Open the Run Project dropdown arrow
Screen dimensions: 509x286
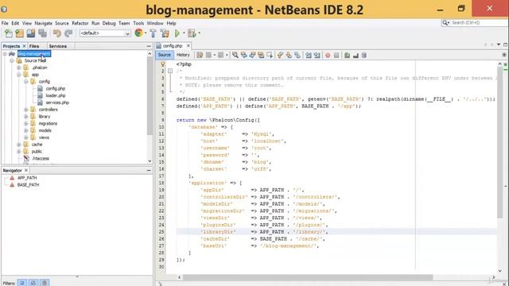(184, 33)
